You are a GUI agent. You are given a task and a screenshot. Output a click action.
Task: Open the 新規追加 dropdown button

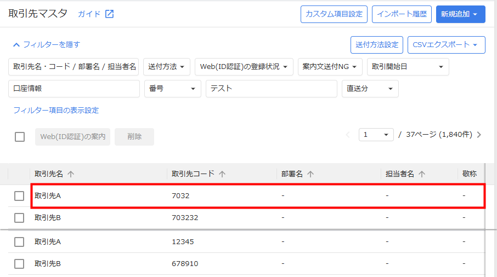[x=460, y=14]
